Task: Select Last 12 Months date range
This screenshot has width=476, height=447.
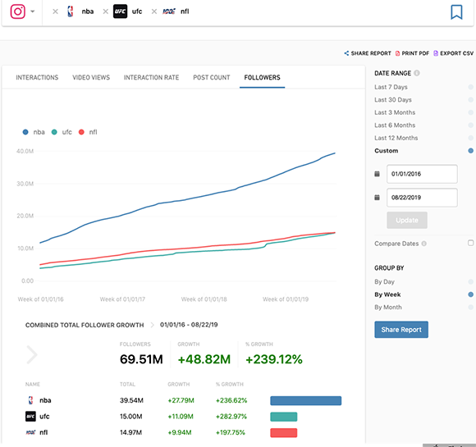Action: [x=423, y=138]
